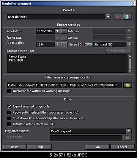Click the Reset button
137x158 pixels.
[15, 147]
